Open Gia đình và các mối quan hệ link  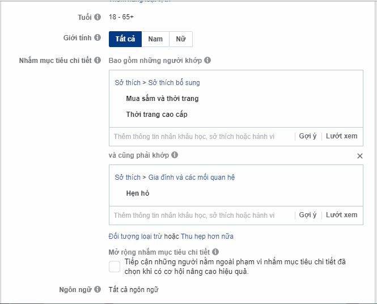(192, 178)
